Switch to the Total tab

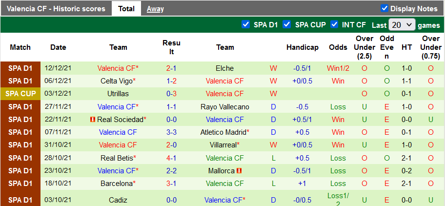pos(126,9)
